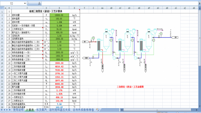
Task: Go to previous sheet tab arrow
Action: click(x=4, y=110)
